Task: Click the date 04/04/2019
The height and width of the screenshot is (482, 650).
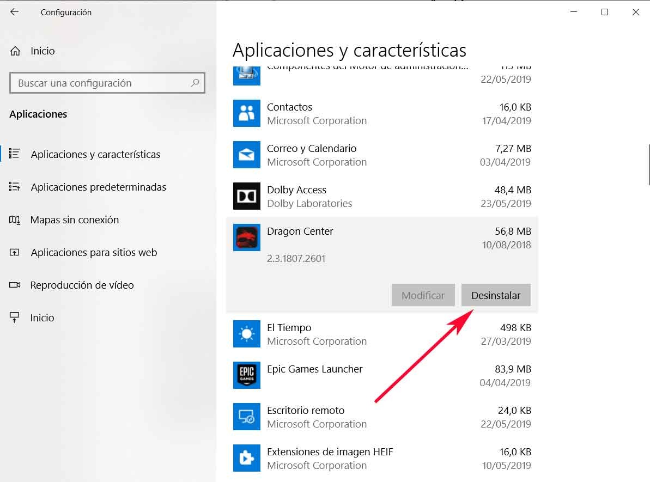Action: (505, 382)
